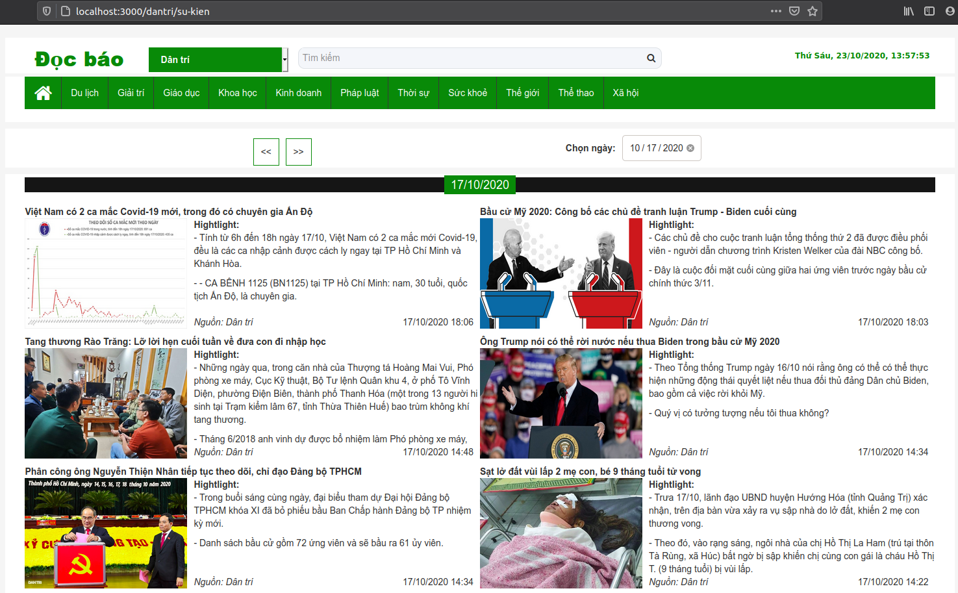This screenshot has height=593, width=958.
Task: Show the Firefox library icon
Action: pos(909,11)
